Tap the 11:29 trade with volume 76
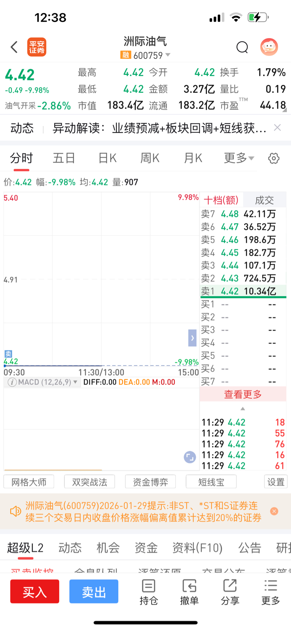Viewport: 291px width, 630px height. click(x=243, y=444)
